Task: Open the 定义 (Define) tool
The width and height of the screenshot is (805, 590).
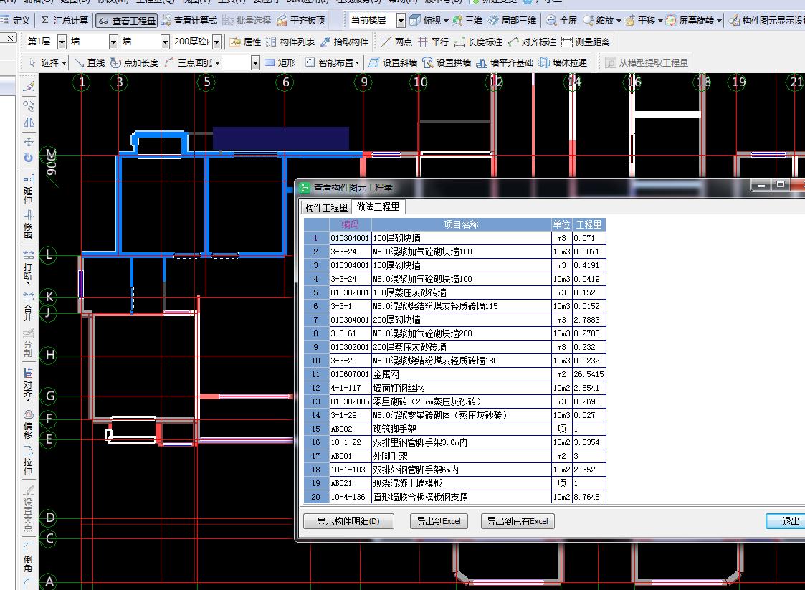Action: tap(15, 21)
